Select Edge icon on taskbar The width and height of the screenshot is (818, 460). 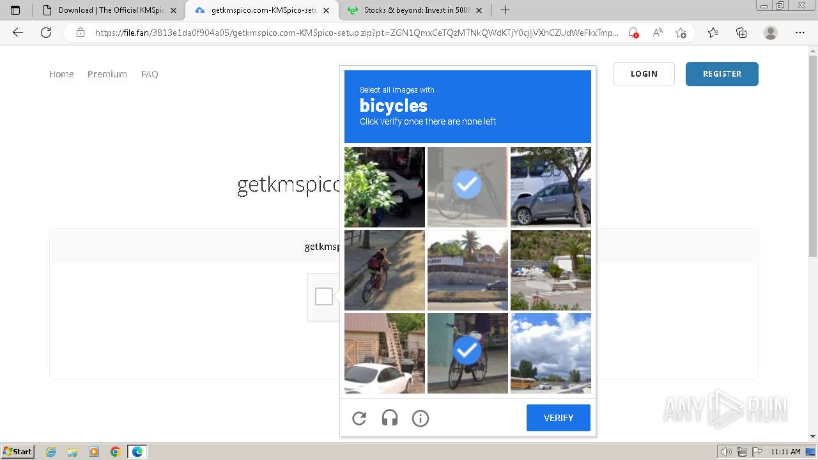(137, 452)
